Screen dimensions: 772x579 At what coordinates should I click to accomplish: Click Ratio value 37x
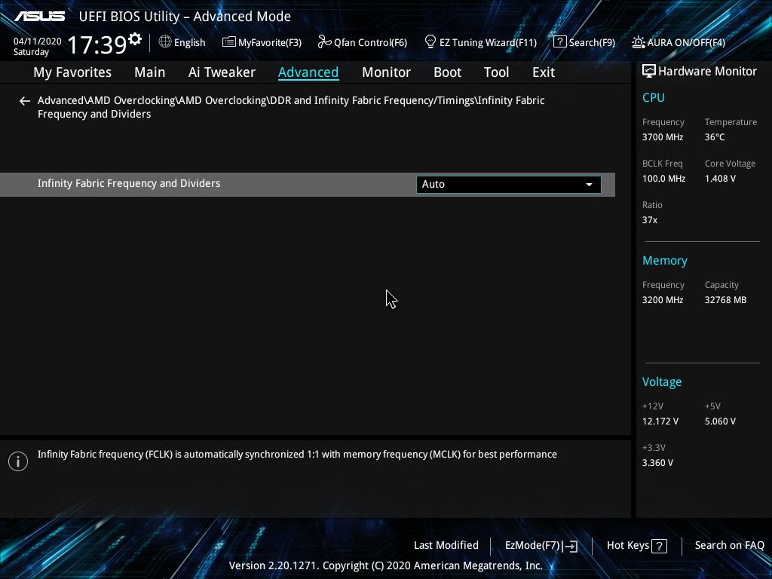(x=649, y=220)
